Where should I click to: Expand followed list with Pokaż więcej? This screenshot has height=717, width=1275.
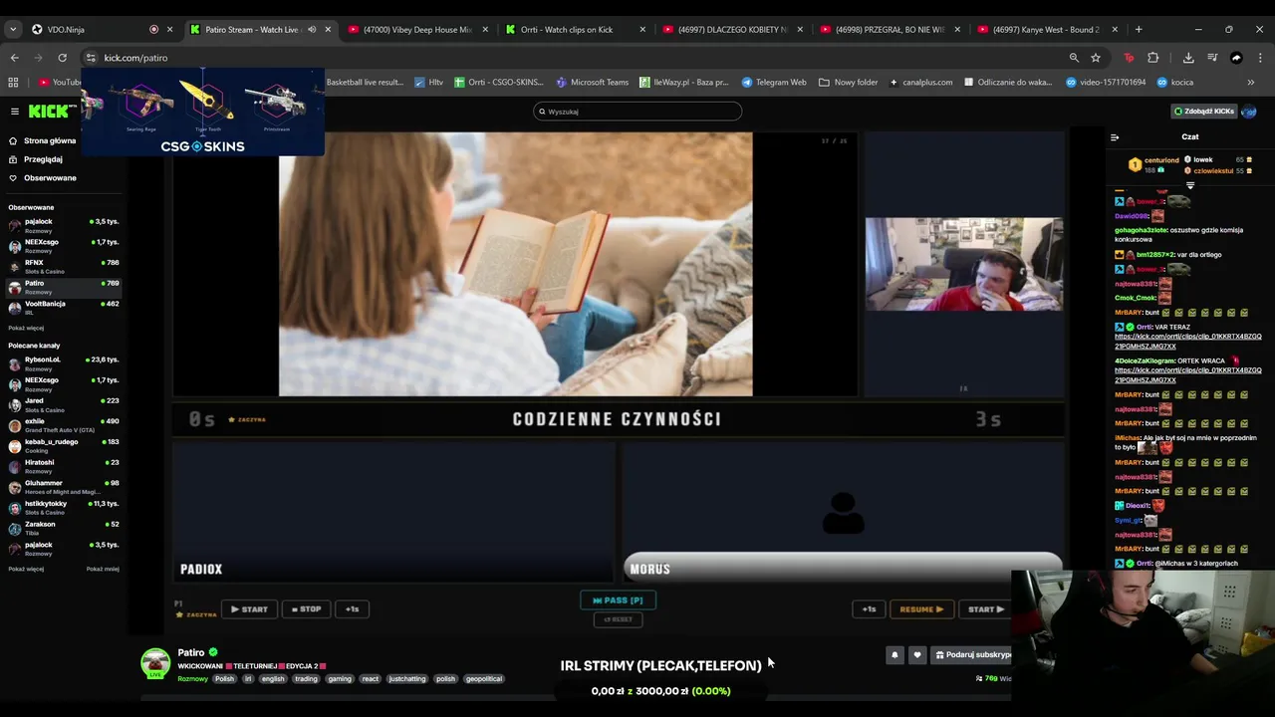click(x=26, y=328)
